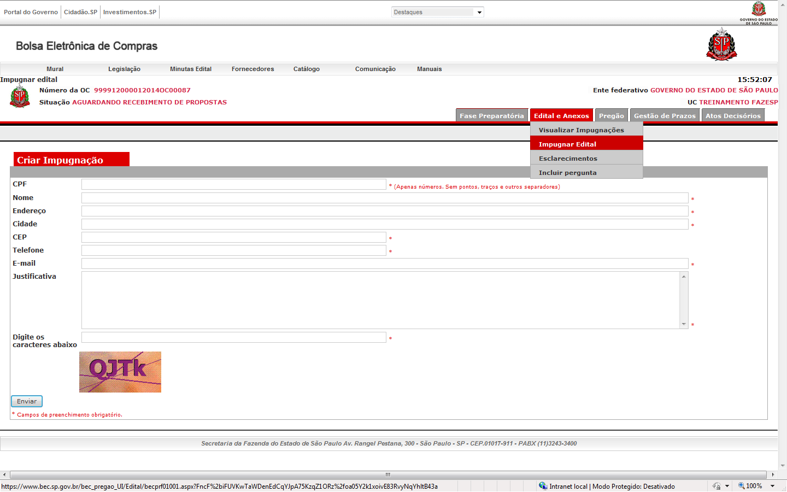Open the Portal do Governo link
787x492 pixels.
(31, 12)
